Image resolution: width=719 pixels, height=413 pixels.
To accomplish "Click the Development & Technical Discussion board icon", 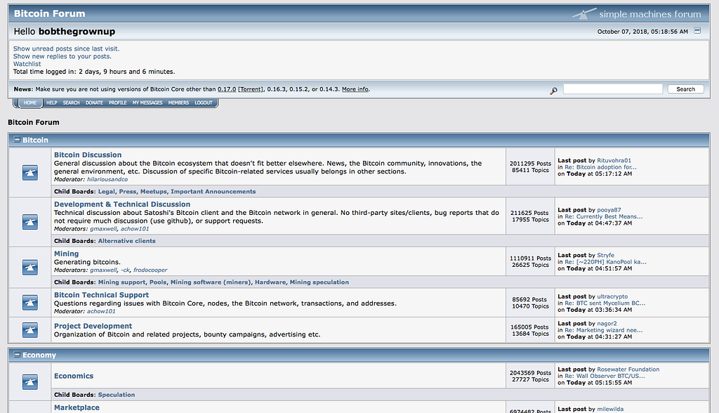I will 30,223.
